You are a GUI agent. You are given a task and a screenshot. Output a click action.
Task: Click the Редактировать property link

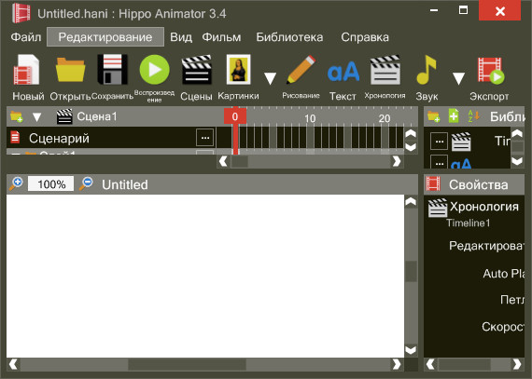coord(486,245)
